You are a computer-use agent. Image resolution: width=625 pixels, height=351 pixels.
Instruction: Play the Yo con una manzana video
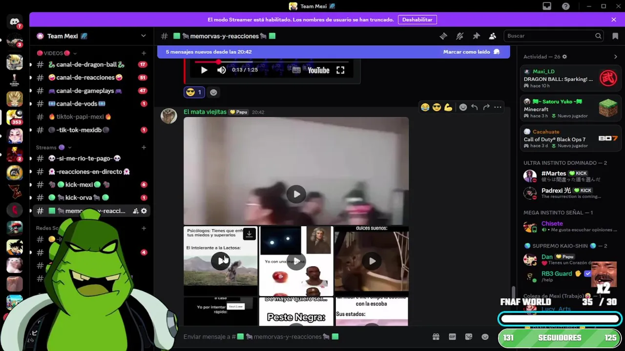[296, 261]
